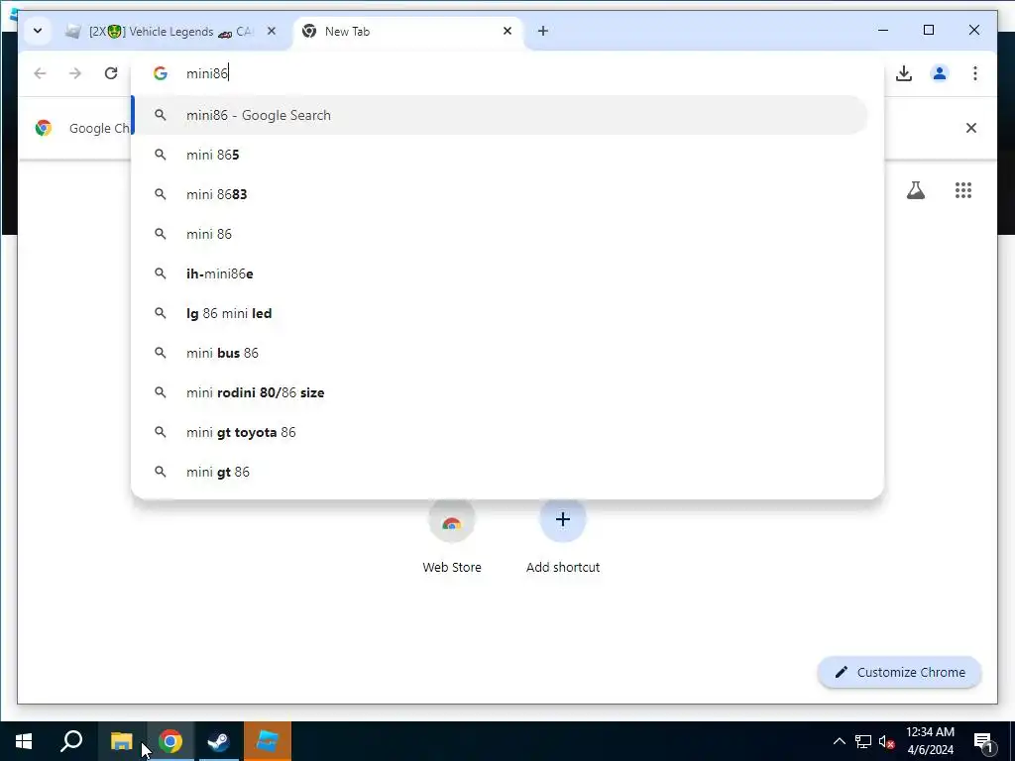Open Windows taskbar search
The height and width of the screenshot is (761, 1015).
pyautogui.click(x=71, y=741)
